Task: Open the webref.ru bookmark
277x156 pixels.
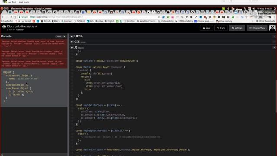Action: click(7, 21)
